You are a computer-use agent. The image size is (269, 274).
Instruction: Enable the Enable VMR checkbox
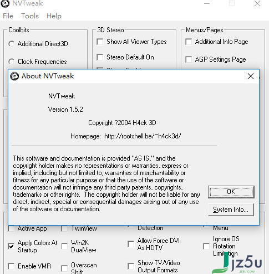click(11, 266)
